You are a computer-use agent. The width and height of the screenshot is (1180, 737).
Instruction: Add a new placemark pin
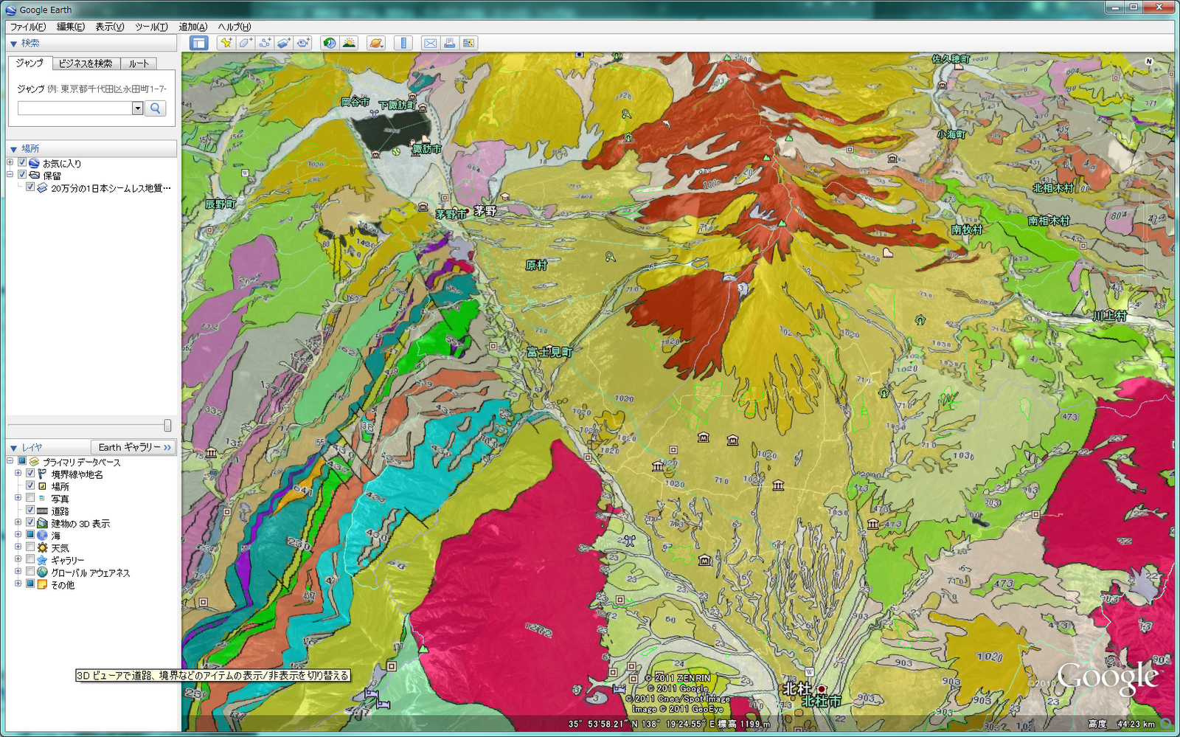click(x=226, y=43)
